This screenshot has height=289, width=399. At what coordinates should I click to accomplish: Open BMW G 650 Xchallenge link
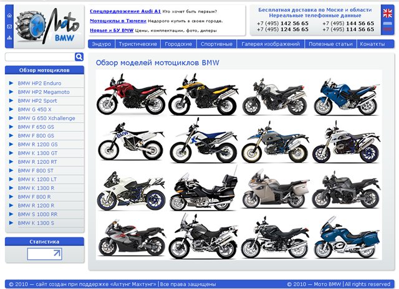click(x=46, y=118)
